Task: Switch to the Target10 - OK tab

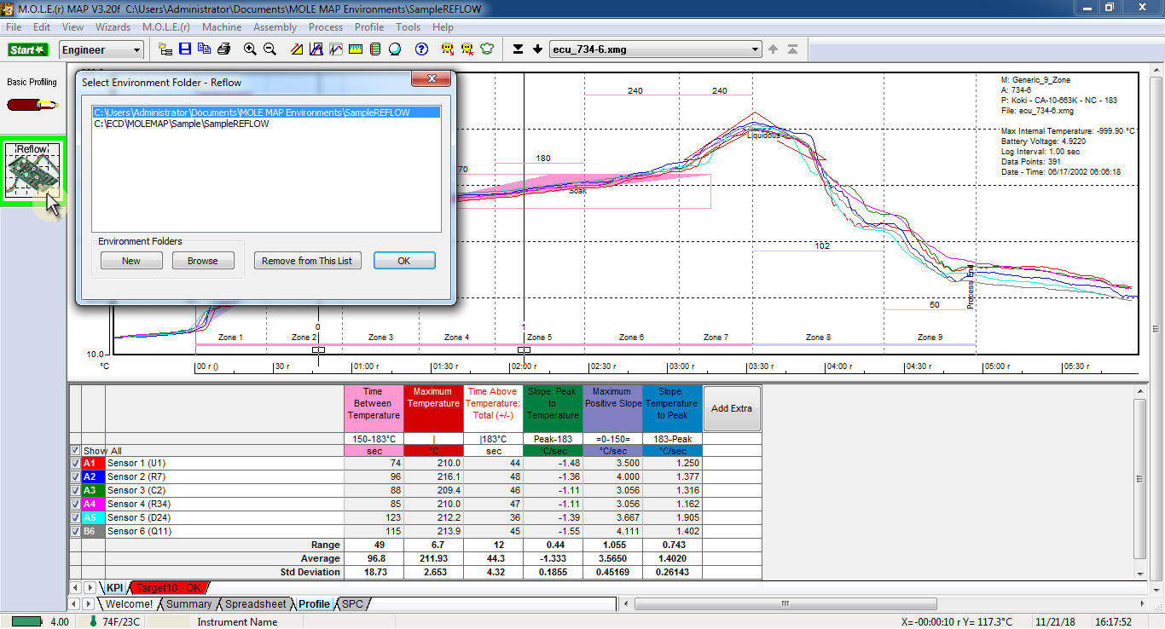Action: pyautogui.click(x=168, y=587)
